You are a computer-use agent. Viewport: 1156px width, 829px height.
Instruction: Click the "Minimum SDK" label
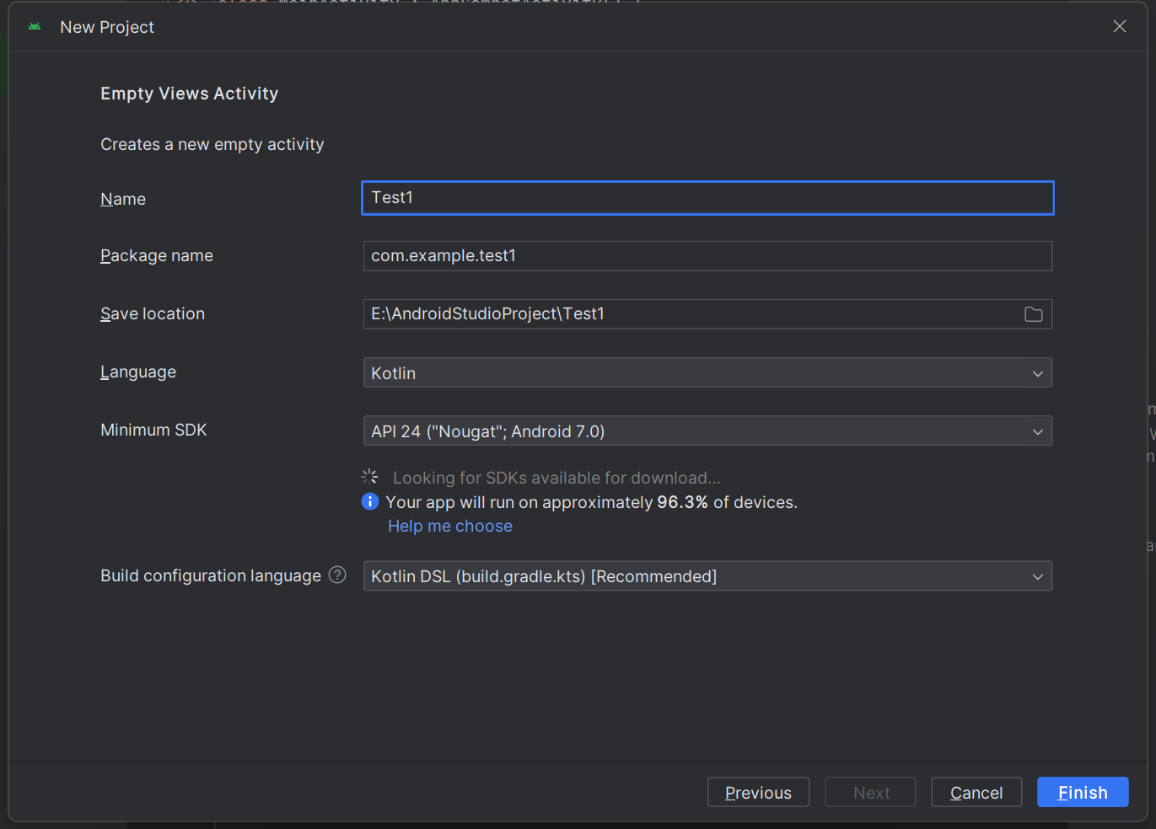(x=153, y=431)
